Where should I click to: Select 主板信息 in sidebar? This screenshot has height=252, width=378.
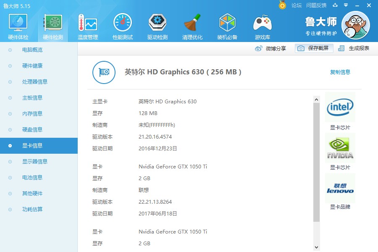pyautogui.click(x=39, y=98)
